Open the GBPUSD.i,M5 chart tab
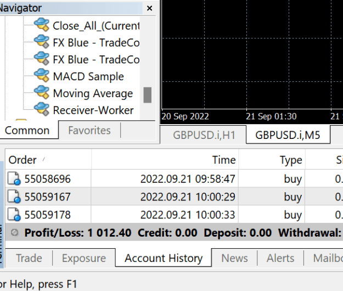 [288, 135]
